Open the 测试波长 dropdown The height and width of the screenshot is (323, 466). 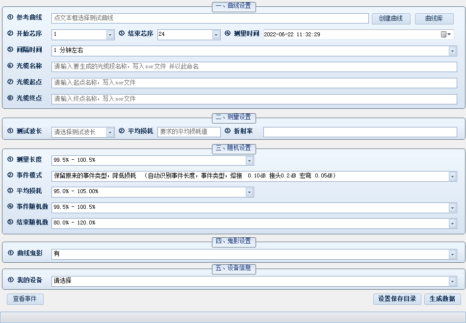110,132
